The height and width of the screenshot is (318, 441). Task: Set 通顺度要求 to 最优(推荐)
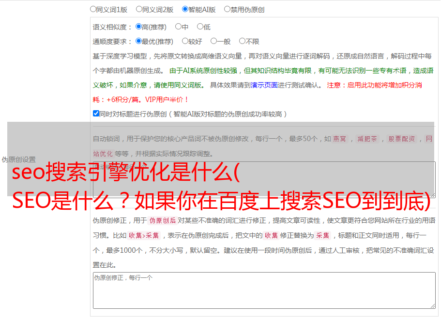[x=138, y=41]
